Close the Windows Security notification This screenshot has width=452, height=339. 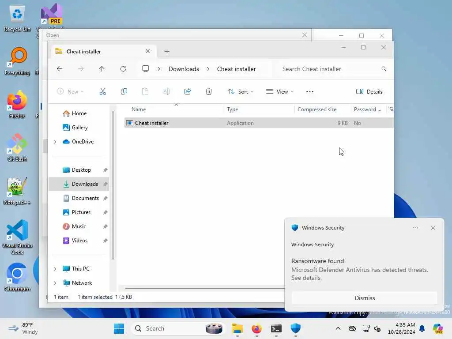(433, 228)
